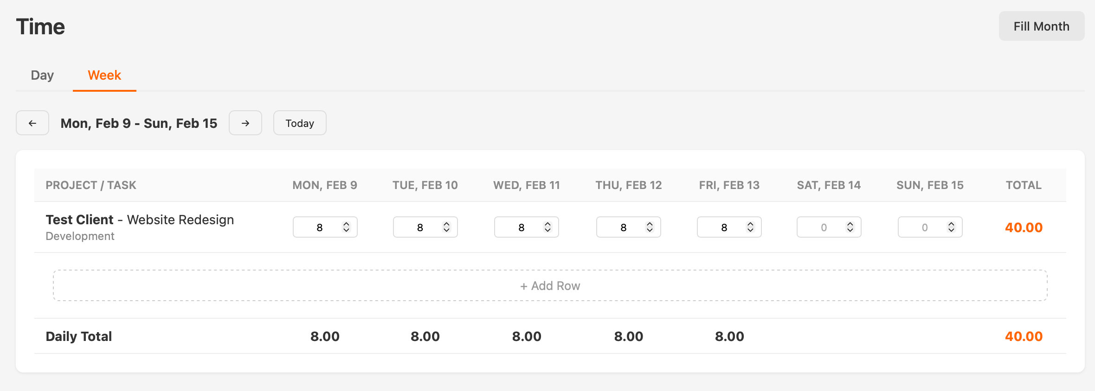Select the Week tab

coord(104,75)
